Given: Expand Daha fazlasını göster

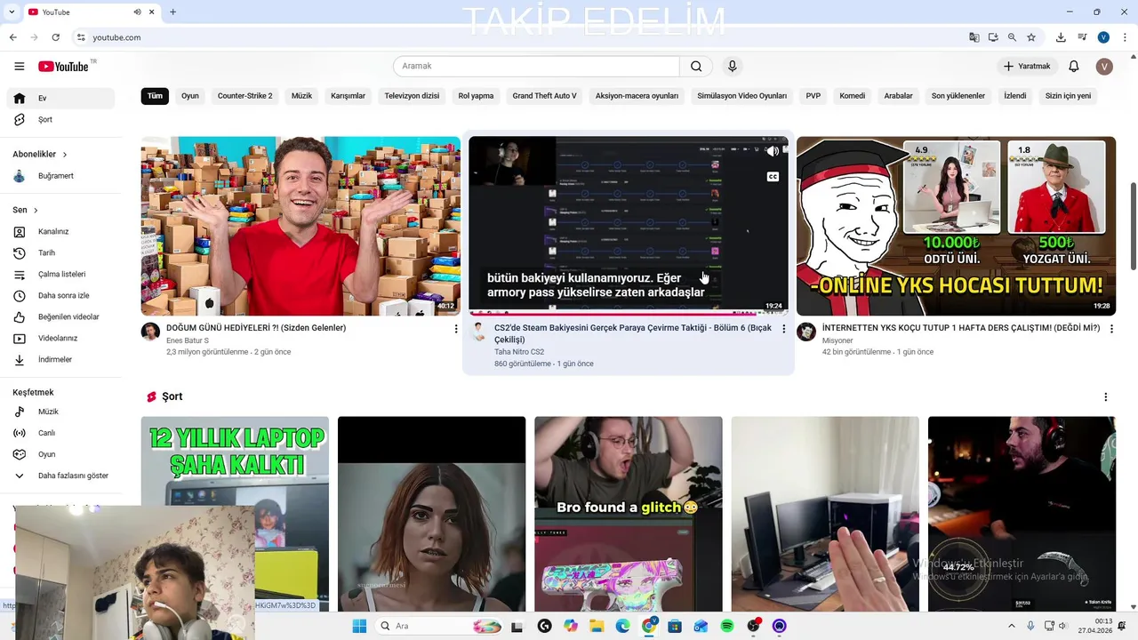Looking at the screenshot, I should tap(60, 476).
